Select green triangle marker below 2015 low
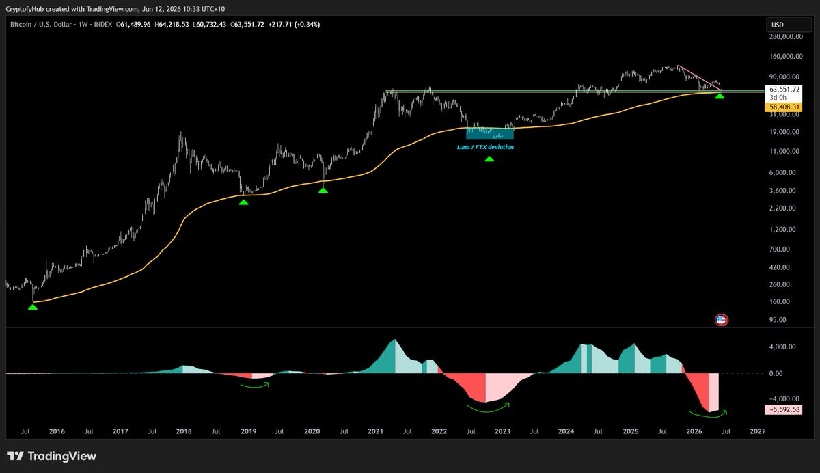Viewport: 820px width, 473px height. [x=32, y=308]
